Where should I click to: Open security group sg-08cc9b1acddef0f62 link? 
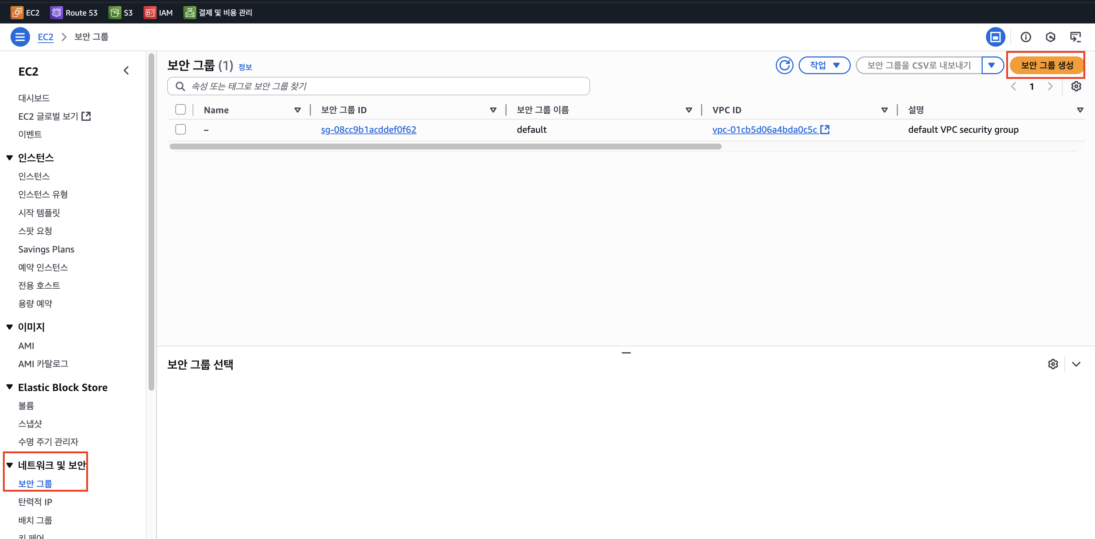point(369,130)
